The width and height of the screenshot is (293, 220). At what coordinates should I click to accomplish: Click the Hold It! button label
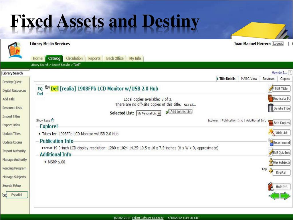point(281,187)
